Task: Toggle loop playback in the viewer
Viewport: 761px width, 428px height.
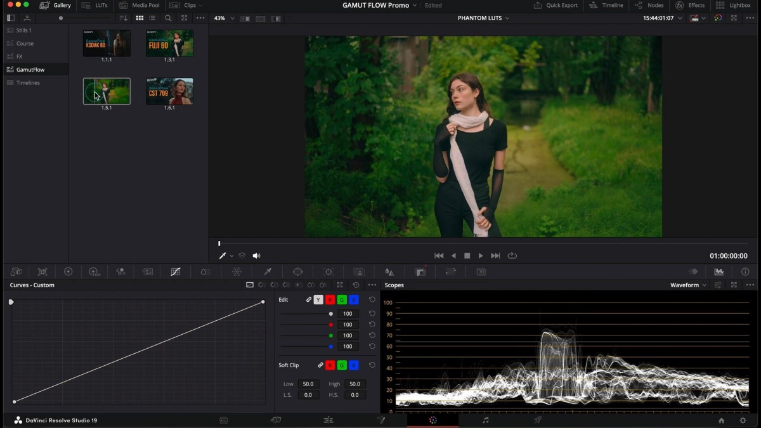Action: [512, 256]
